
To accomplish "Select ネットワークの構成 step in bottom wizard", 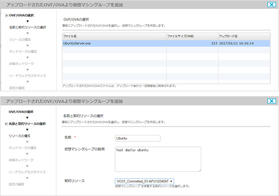I will [22, 148].
